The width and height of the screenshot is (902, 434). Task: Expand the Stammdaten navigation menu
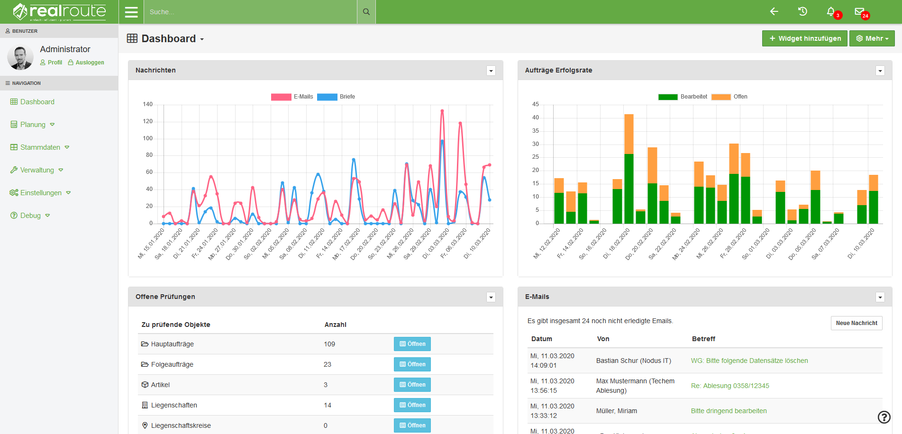pos(40,147)
